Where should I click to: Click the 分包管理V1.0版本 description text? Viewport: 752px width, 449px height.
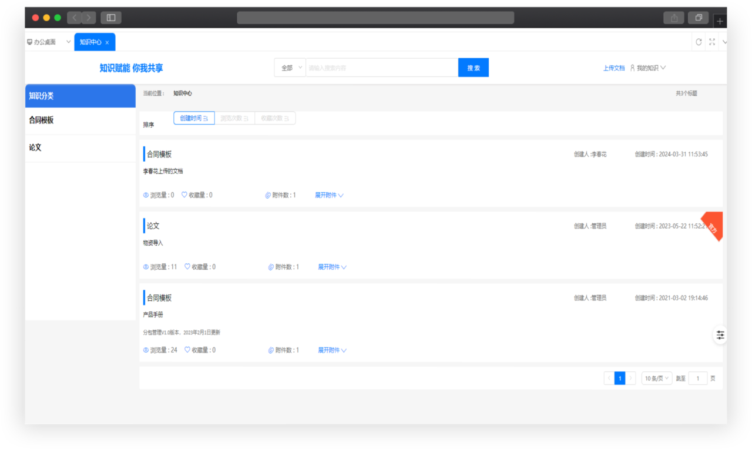182,333
